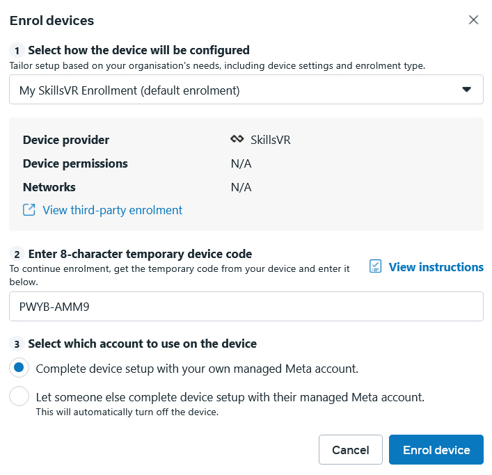Click the SkillsVR device provider name
The width and height of the screenshot is (492, 475).
pyautogui.click(x=271, y=140)
